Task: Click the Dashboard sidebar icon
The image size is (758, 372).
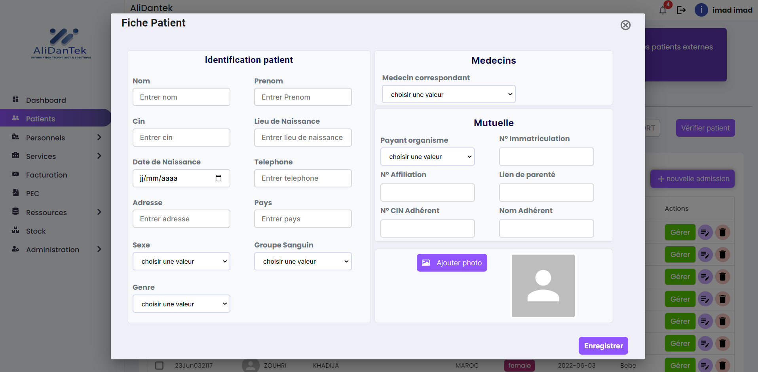Action: tap(15, 100)
